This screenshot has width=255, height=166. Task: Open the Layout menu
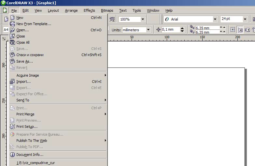click(53, 10)
